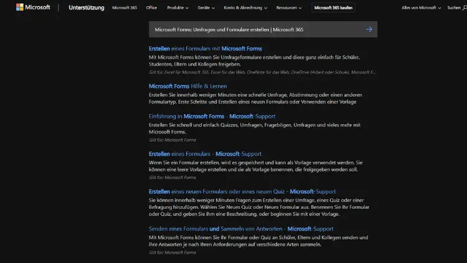The height and width of the screenshot is (263, 467).
Task: Click the description 'Wenn Sie ein Formular erstellen'
Action: tap(255, 166)
